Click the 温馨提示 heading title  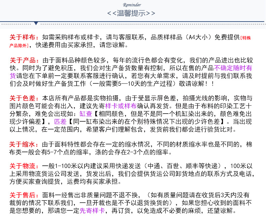point(131,13)
